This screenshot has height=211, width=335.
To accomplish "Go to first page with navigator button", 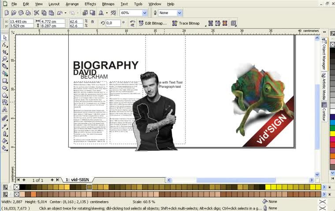I will (18, 180).
